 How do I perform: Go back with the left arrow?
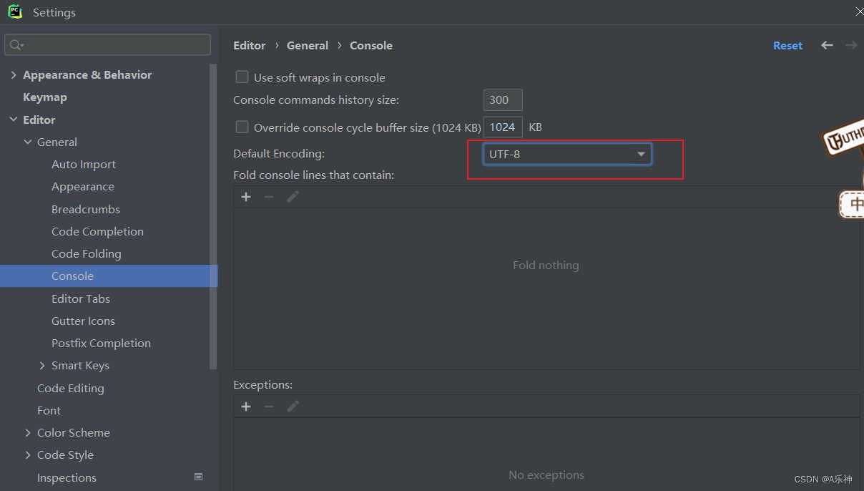coord(827,45)
